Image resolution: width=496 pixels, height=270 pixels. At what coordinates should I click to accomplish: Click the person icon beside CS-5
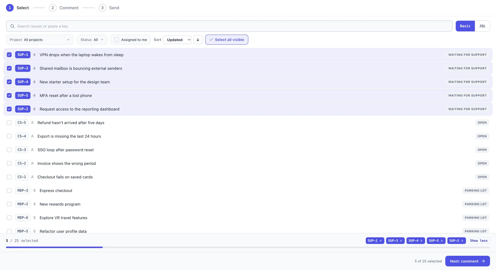tap(32, 123)
